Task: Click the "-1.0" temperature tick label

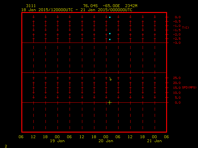Action: (177, 26)
